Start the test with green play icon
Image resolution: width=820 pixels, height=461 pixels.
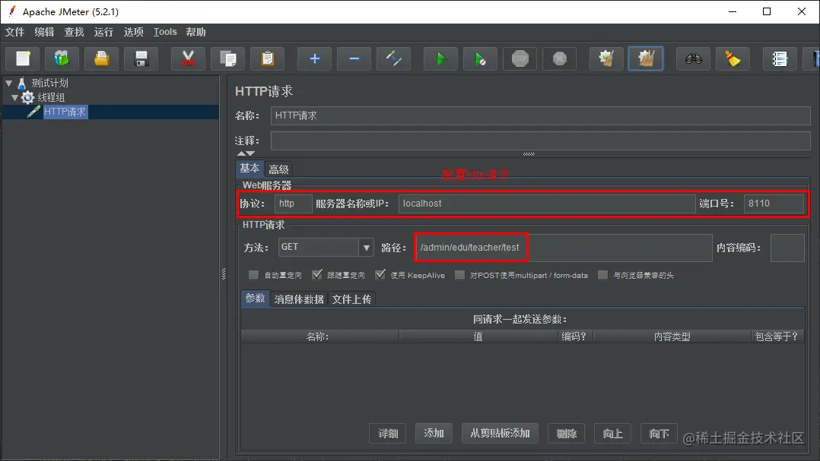[441, 58]
